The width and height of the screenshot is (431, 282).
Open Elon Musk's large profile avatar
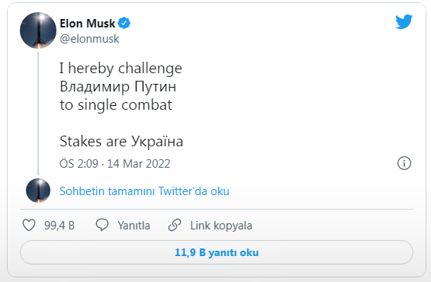(x=38, y=30)
